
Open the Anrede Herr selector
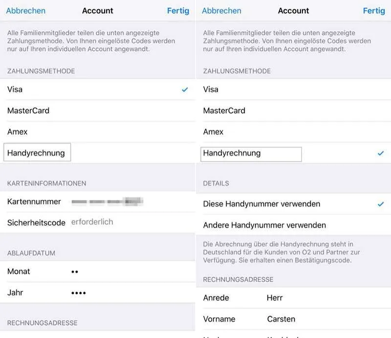[x=294, y=298]
